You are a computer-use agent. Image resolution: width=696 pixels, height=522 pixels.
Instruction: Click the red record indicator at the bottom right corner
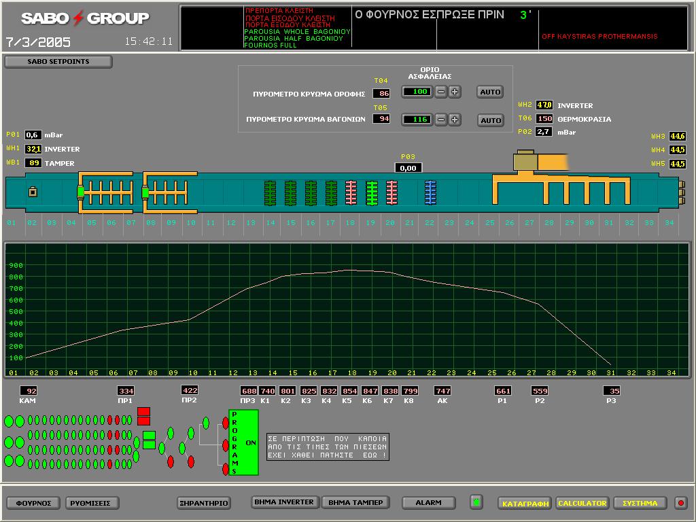(x=680, y=502)
